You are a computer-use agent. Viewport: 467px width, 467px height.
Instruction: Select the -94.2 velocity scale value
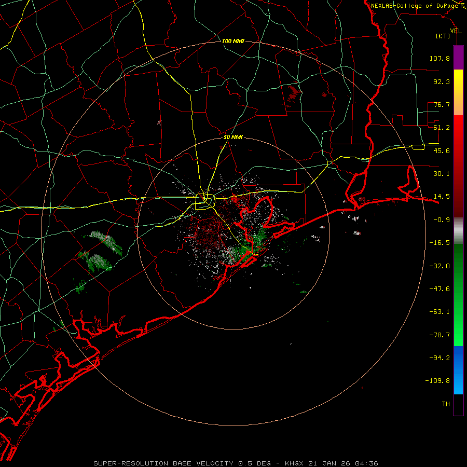pos(439,358)
